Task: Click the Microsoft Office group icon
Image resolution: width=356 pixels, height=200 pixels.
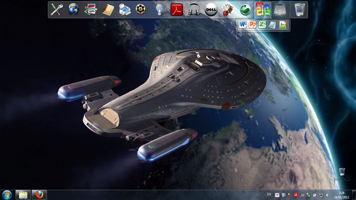Action: [263, 10]
